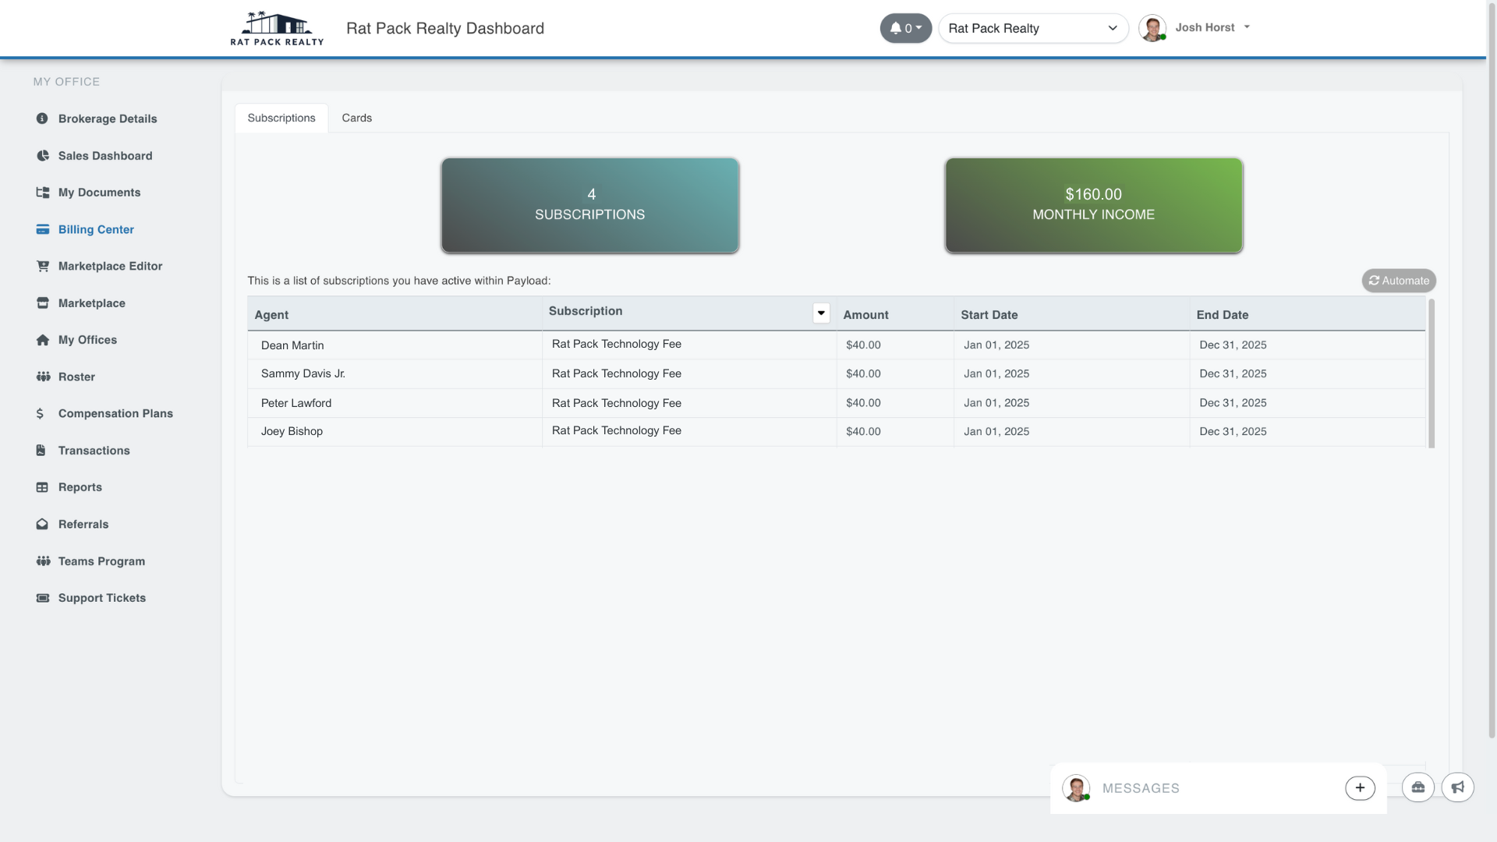Screen dimensions: 1497x842
Task: Open the Subscription column sort dropdown
Action: point(820,312)
